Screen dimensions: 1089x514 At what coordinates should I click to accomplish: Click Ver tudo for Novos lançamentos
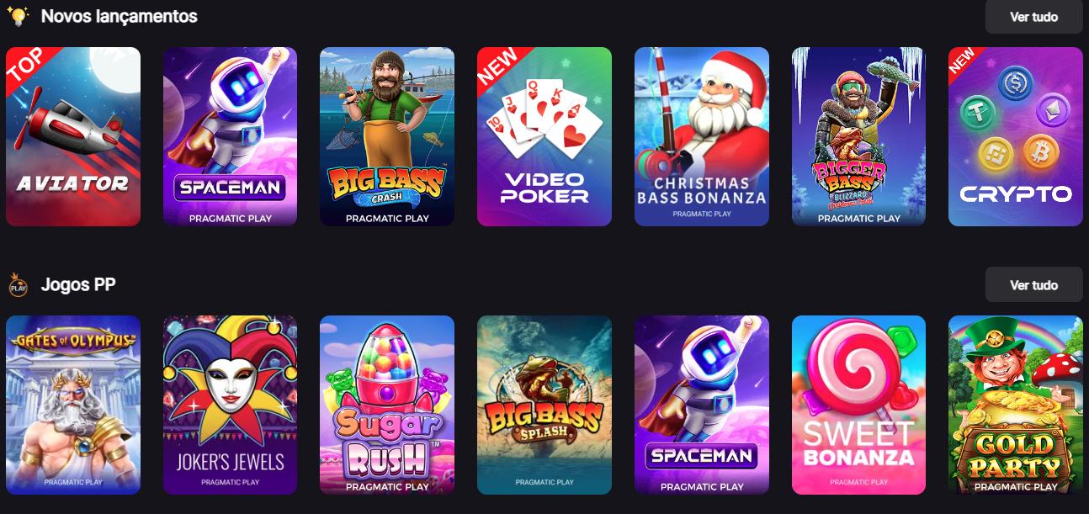click(x=1034, y=17)
